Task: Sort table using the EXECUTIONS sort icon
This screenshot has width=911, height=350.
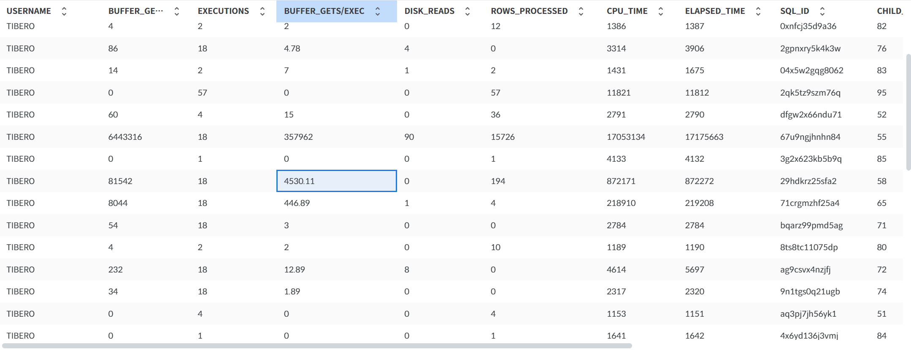Action: point(262,11)
